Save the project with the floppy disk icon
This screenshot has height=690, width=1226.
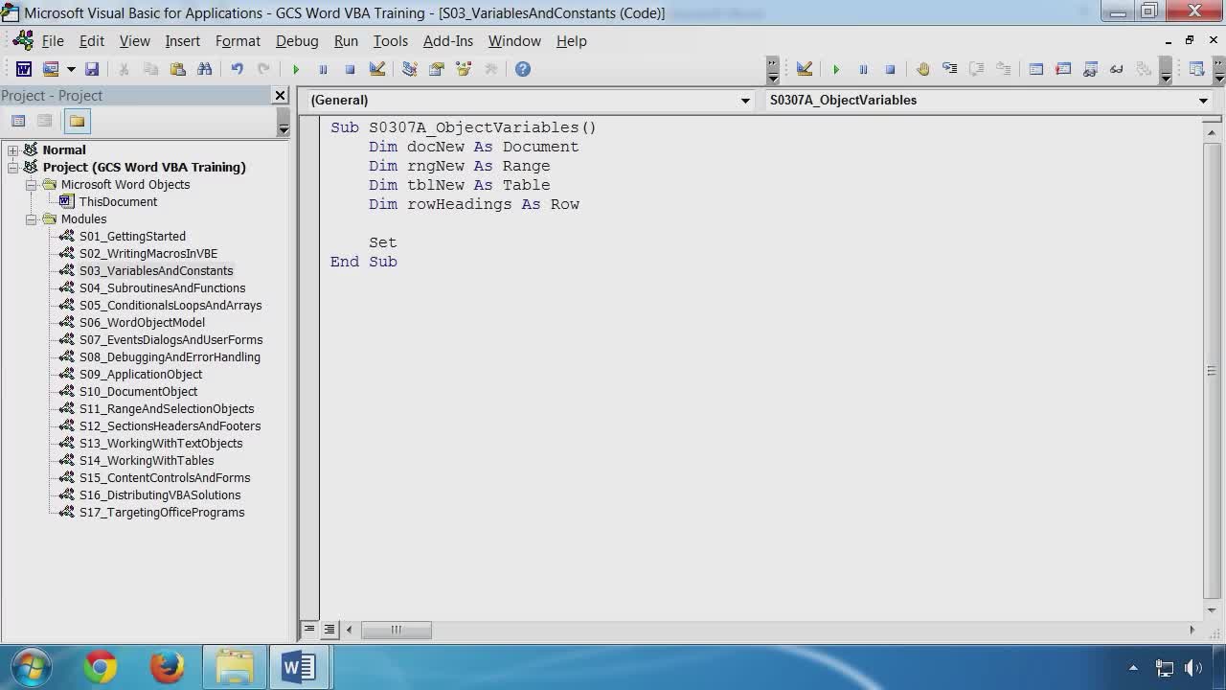(x=92, y=69)
